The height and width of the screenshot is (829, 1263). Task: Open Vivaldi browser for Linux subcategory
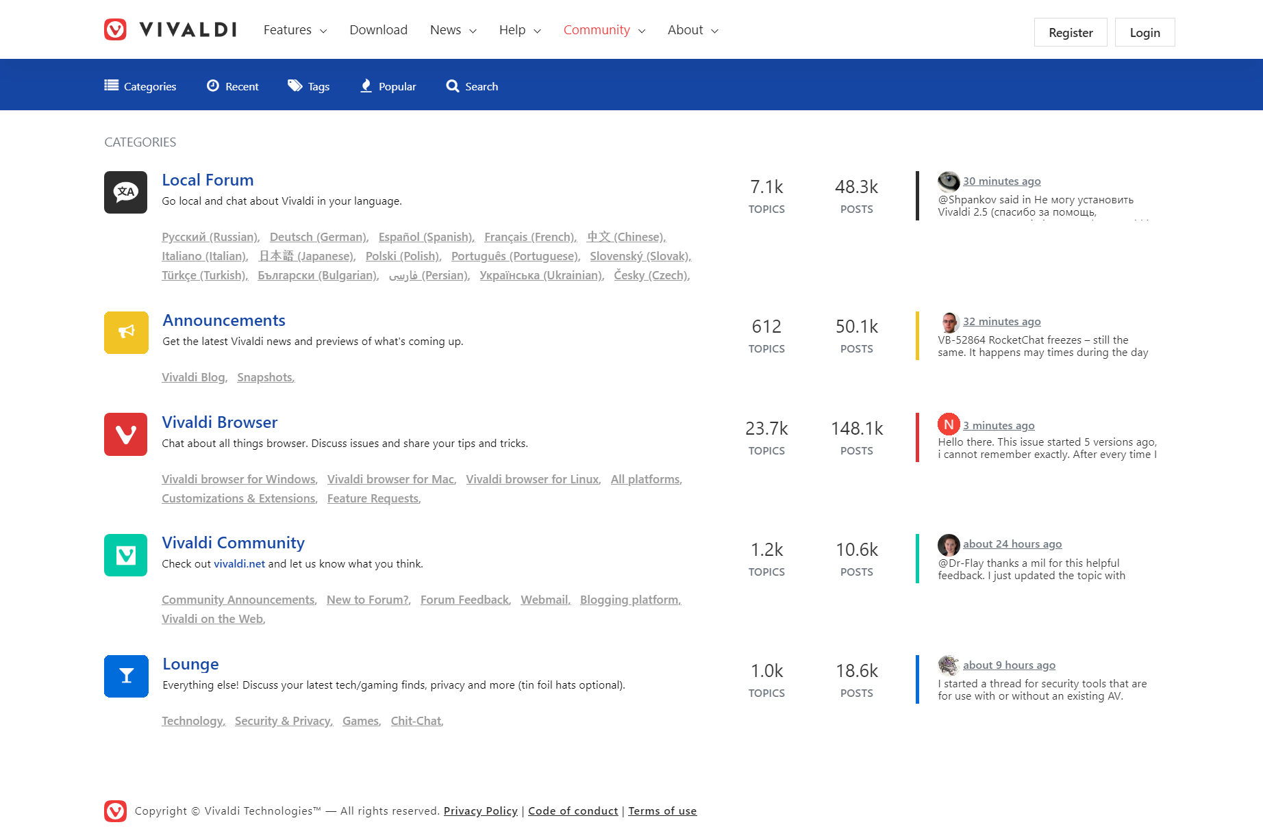coord(534,479)
